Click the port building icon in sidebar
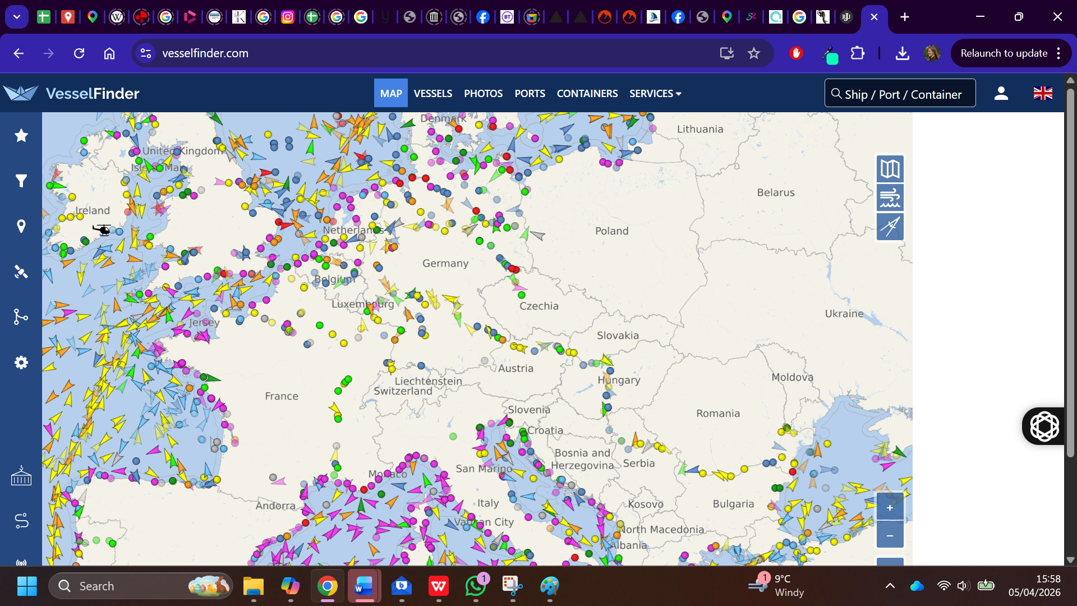 [21, 476]
